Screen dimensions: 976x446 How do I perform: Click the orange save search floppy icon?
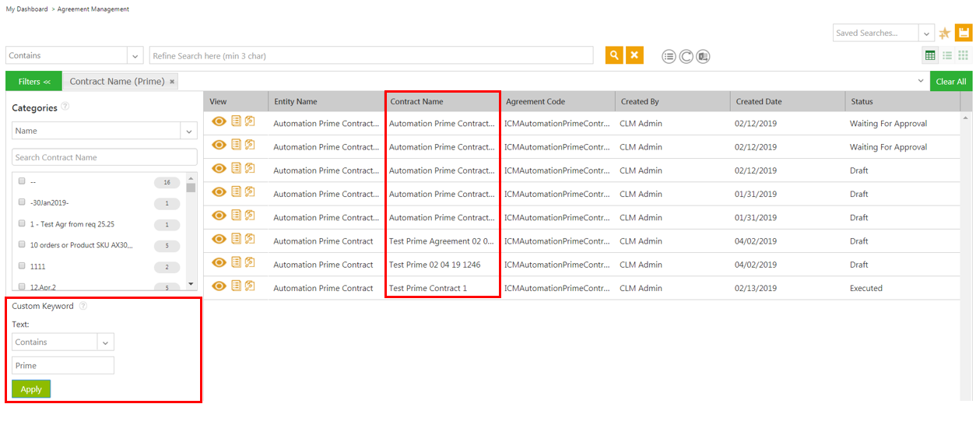pos(964,33)
